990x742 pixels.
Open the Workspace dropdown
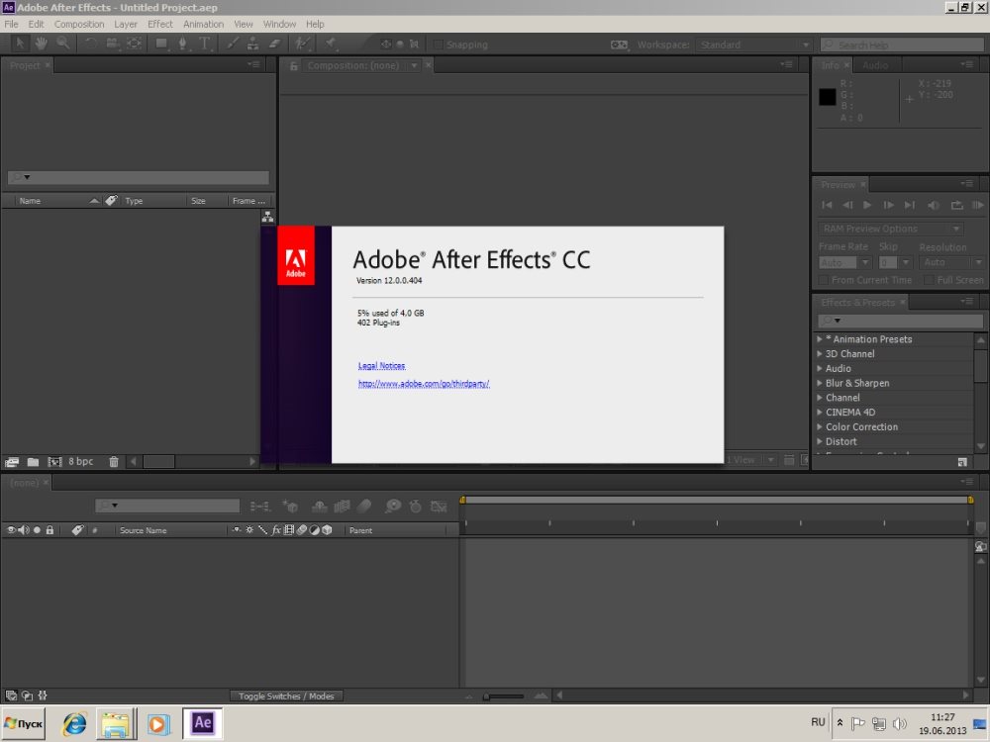752,45
